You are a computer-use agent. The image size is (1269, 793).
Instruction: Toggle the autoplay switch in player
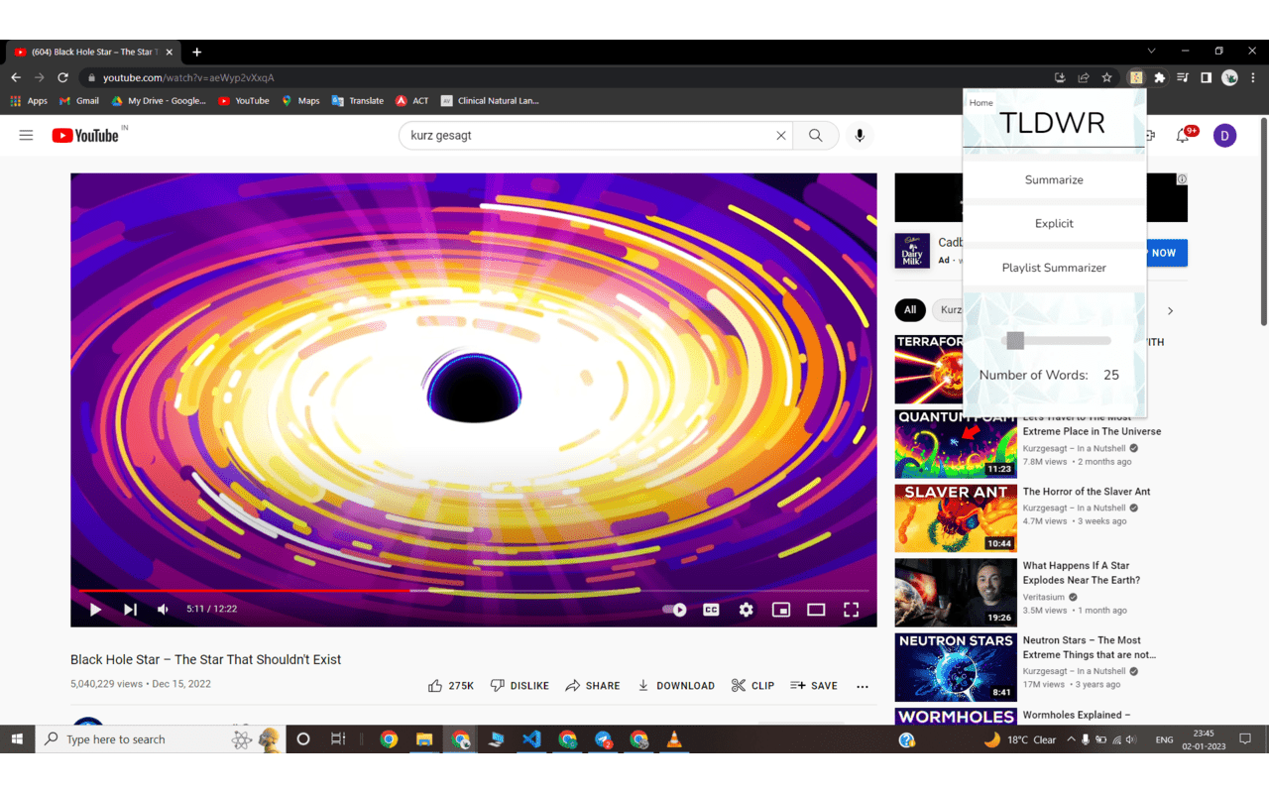[x=674, y=610]
